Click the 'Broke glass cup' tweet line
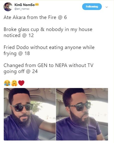The height and width of the screenshot is (143, 114). click(48, 32)
